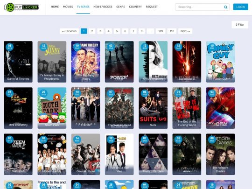The width and height of the screenshot is (252, 189).
Task: Click the Login button
Action: [241, 7]
